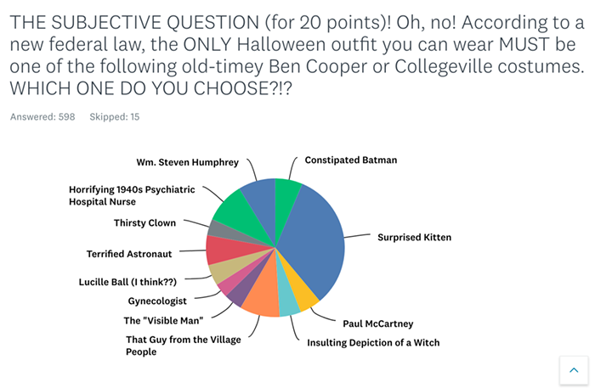Screen dimensions: 595x388
Task: Click the Skipped: 15 count text
Action: 115,116
